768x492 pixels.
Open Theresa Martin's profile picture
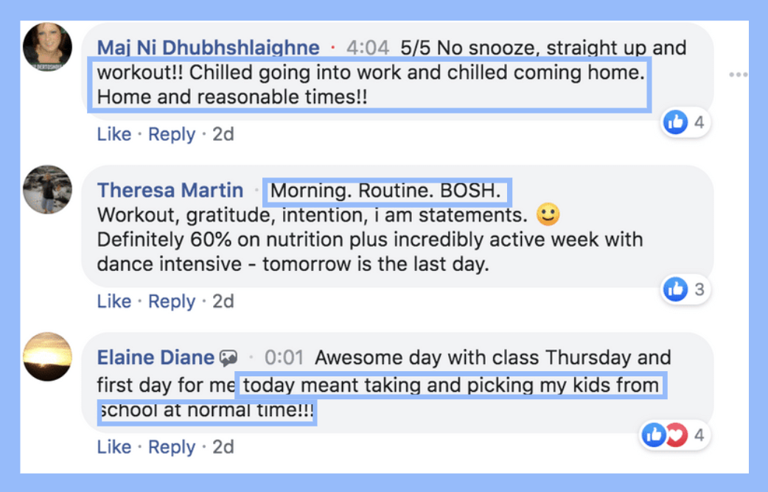pos(47,189)
